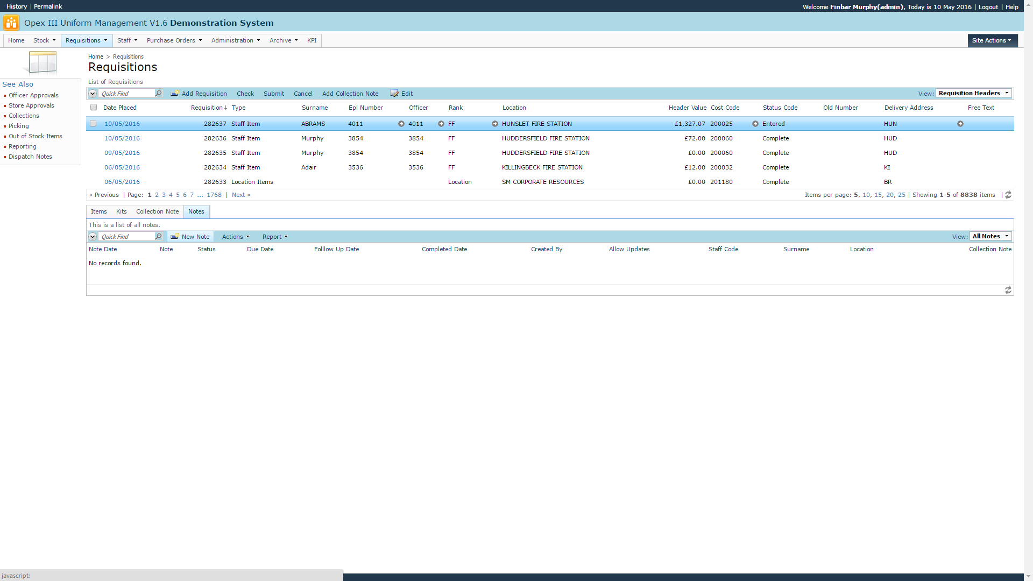Check the box for requisition 282637
The height and width of the screenshot is (581, 1033).
tap(93, 124)
